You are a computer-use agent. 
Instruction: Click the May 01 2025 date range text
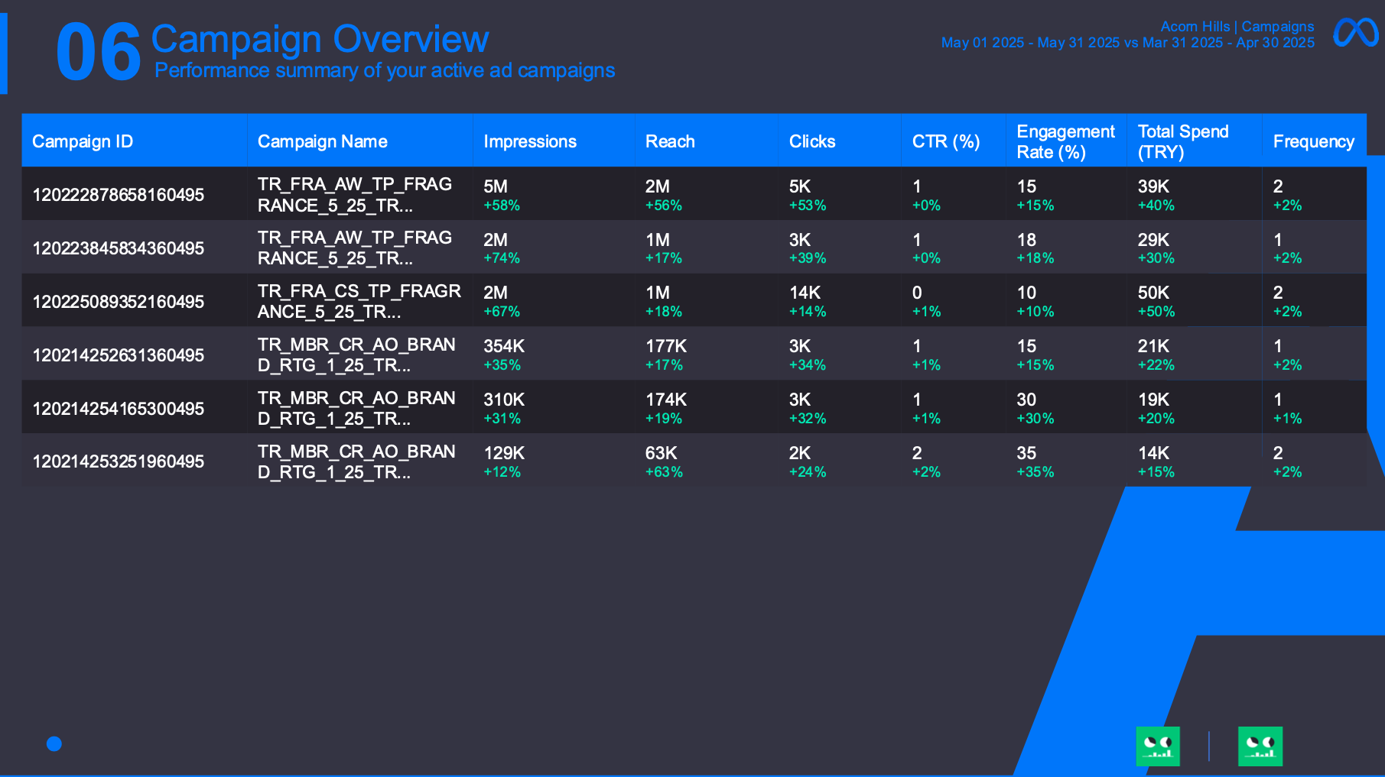(x=1128, y=43)
